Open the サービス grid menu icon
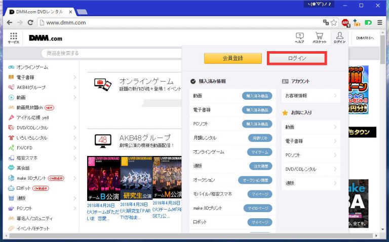This screenshot has width=389, height=242. pyautogui.click(x=13, y=38)
